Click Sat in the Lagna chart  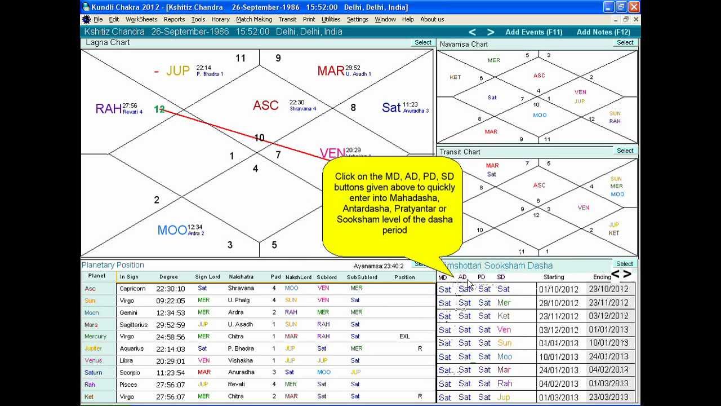pyautogui.click(x=391, y=108)
